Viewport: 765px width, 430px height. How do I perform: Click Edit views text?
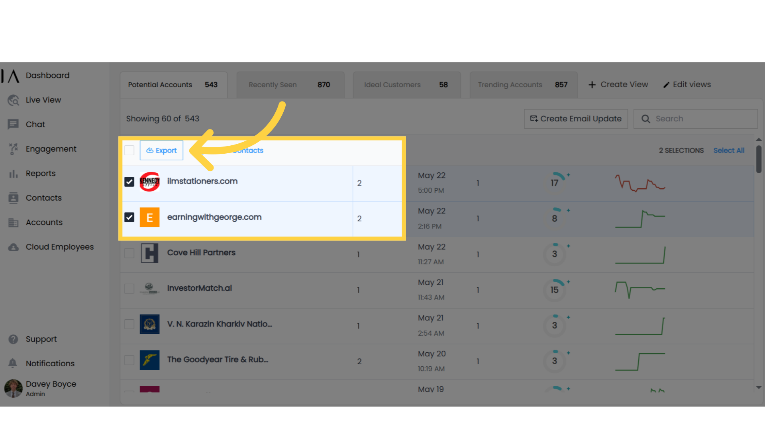692,85
